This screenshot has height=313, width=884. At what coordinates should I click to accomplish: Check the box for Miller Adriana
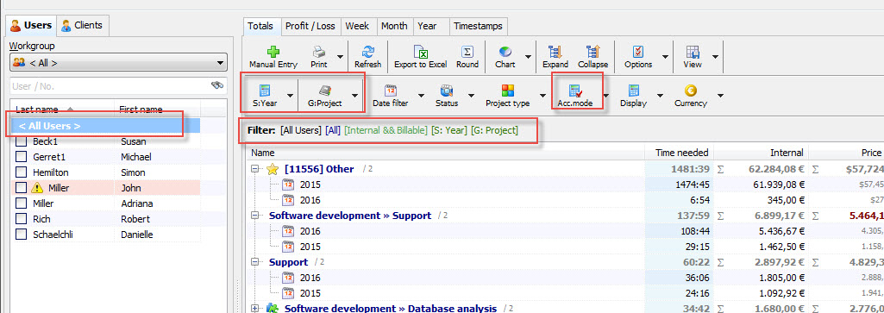point(21,203)
